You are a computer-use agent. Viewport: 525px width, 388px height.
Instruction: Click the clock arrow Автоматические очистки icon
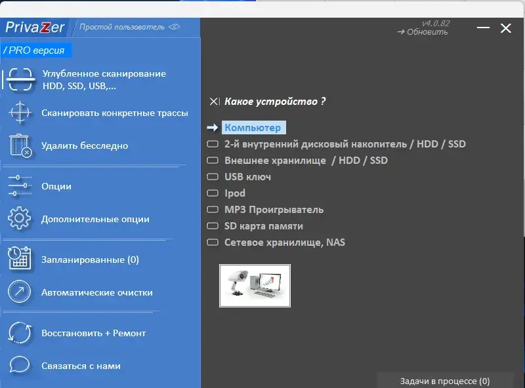[x=20, y=292]
